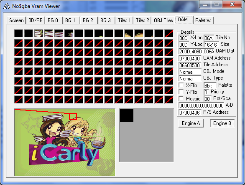Click the iCarly screen preview image
The height and width of the screenshot is (185, 245).
click(x=64, y=142)
